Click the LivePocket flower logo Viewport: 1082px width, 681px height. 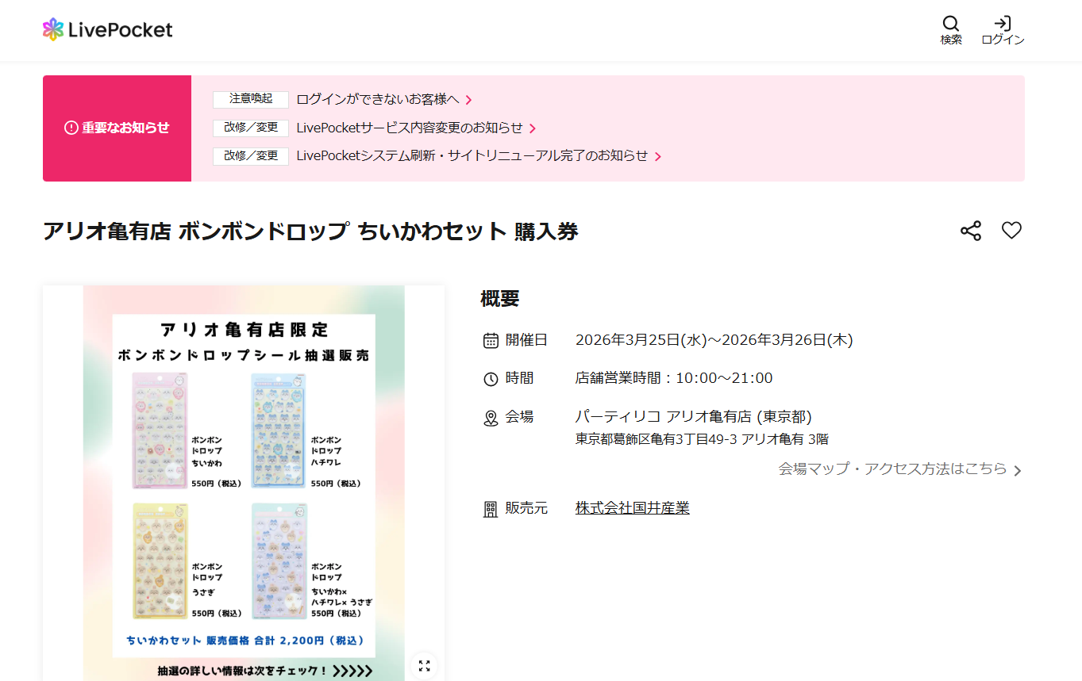point(53,29)
